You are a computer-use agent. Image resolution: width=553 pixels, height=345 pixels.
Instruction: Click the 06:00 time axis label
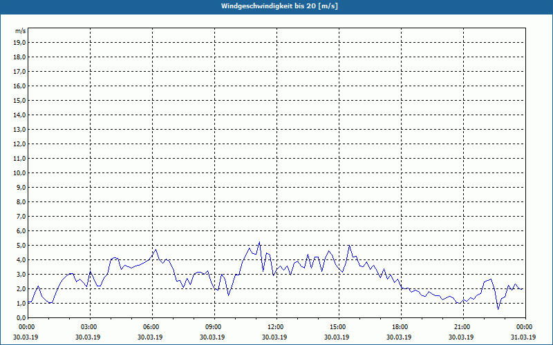click(x=152, y=327)
